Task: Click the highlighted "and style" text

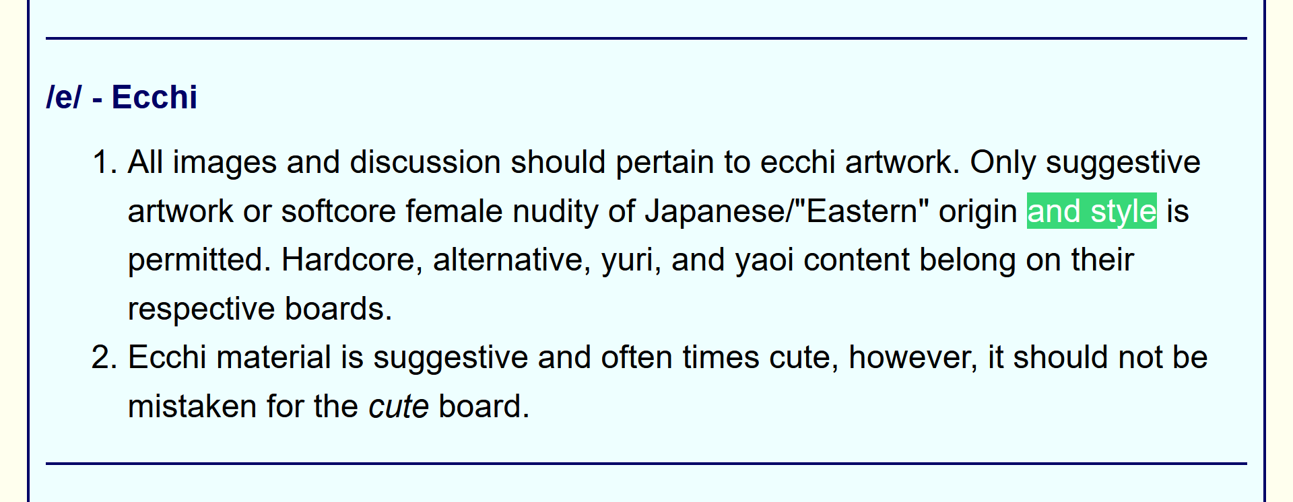Action: [x=1091, y=211]
